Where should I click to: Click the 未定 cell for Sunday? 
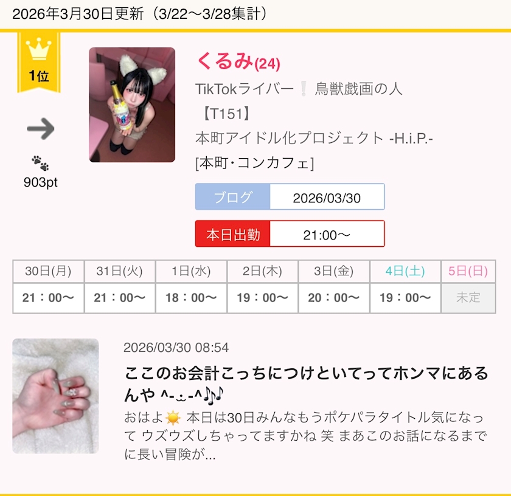[x=468, y=298]
